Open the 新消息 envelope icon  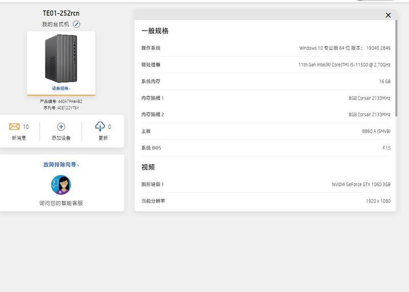pyautogui.click(x=14, y=127)
